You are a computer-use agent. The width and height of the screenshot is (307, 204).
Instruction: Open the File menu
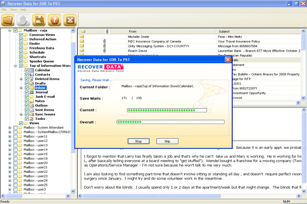[x=5, y=9]
